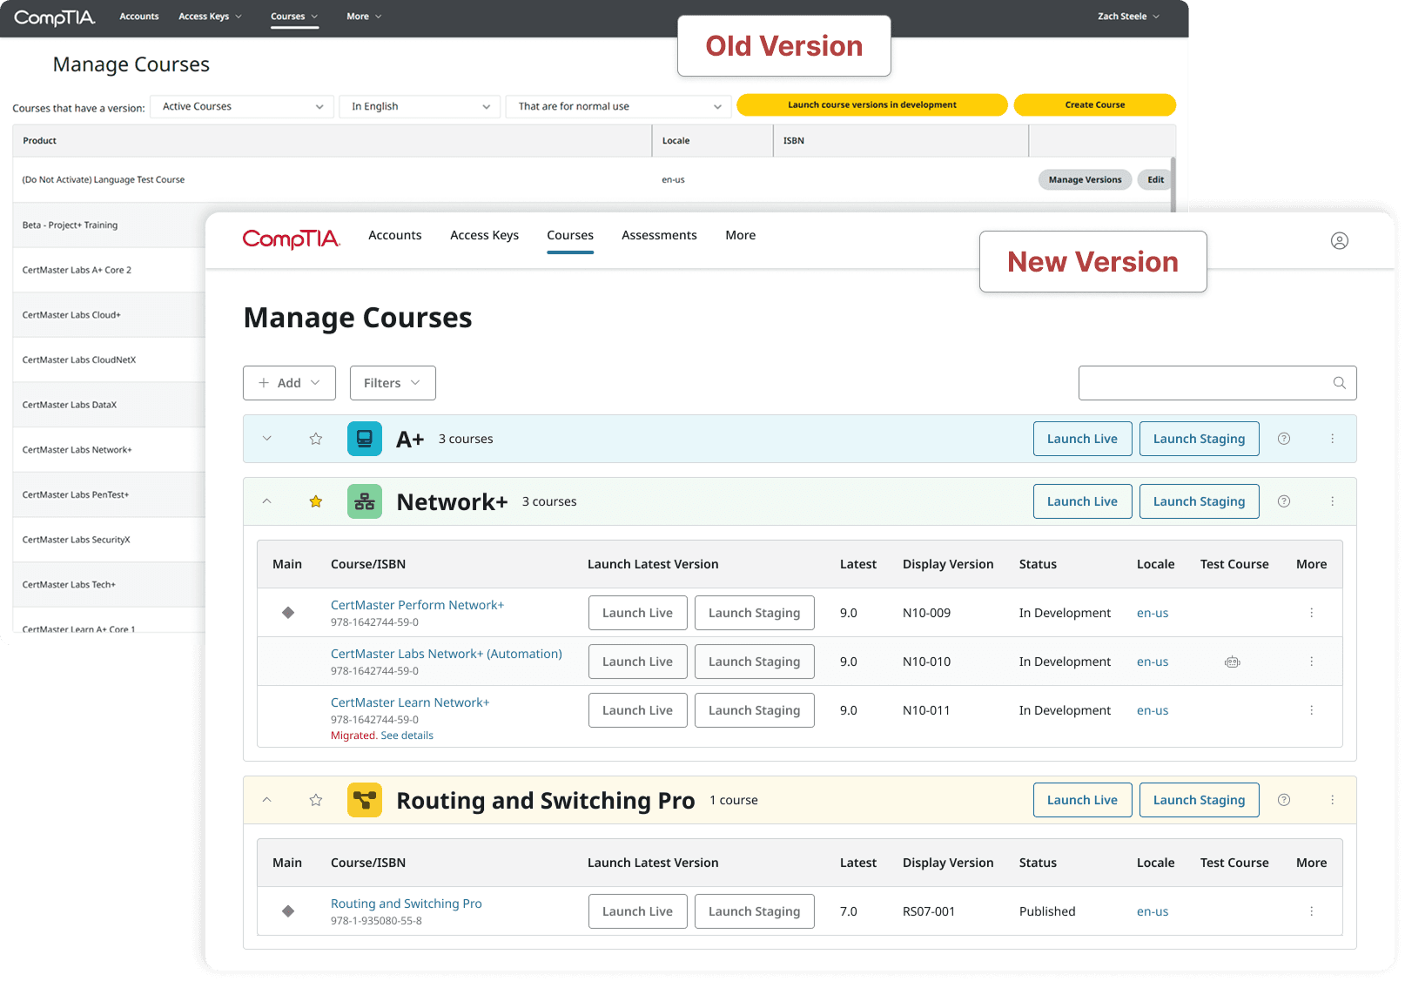Image resolution: width=1405 pixels, height=981 pixels.
Task: Click the Network+ green network icon
Action: point(365,501)
